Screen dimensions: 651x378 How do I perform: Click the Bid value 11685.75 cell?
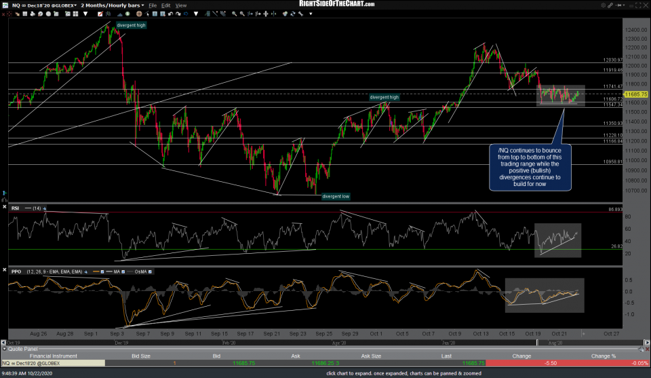243,363
